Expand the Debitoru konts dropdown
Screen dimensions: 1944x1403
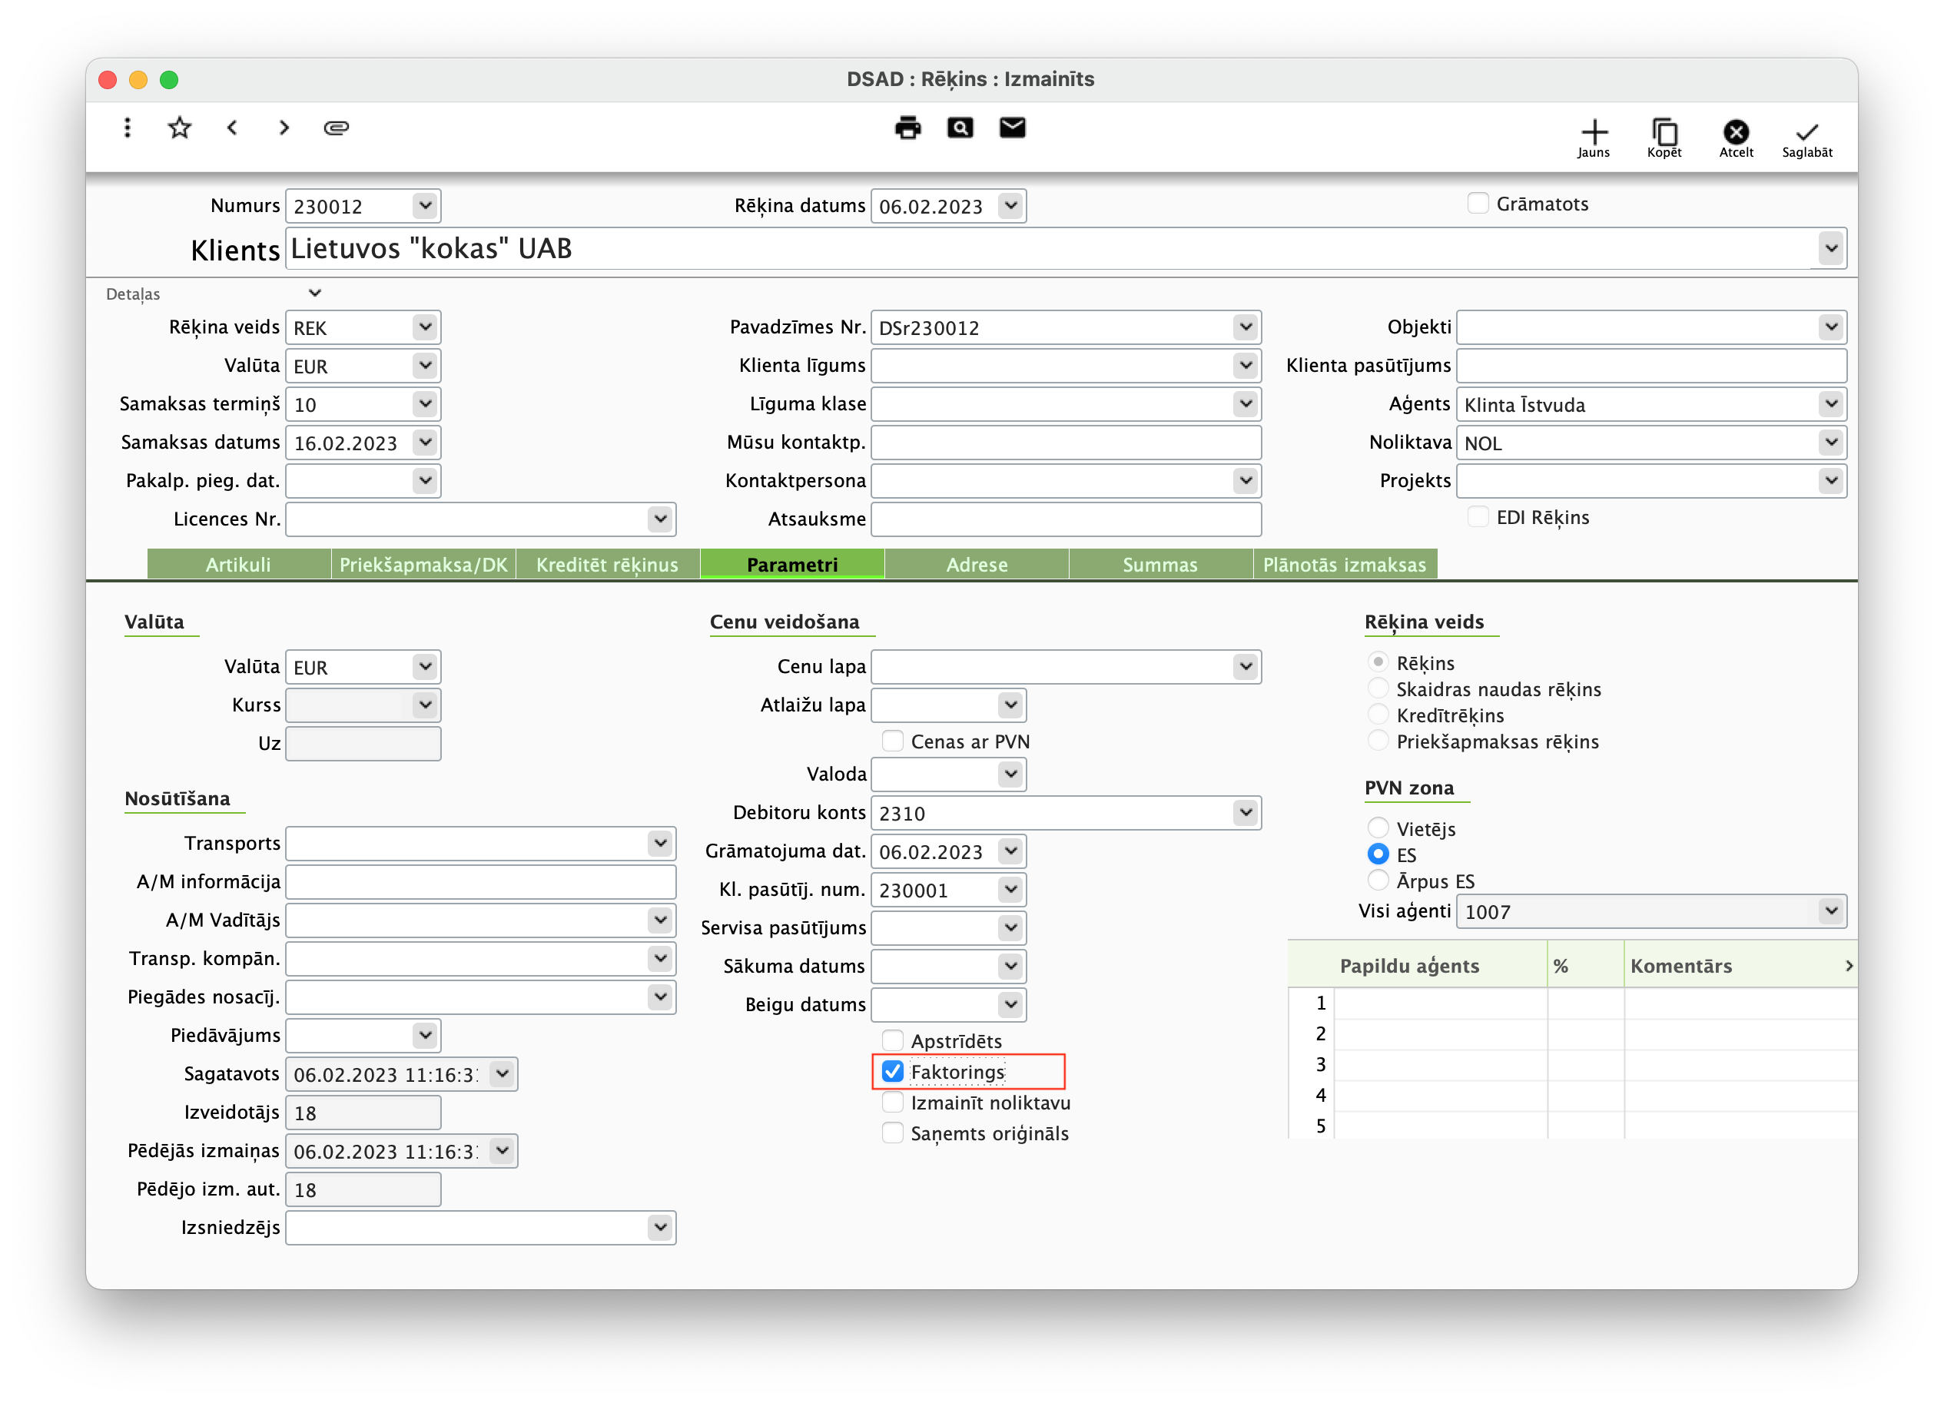tap(1245, 811)
